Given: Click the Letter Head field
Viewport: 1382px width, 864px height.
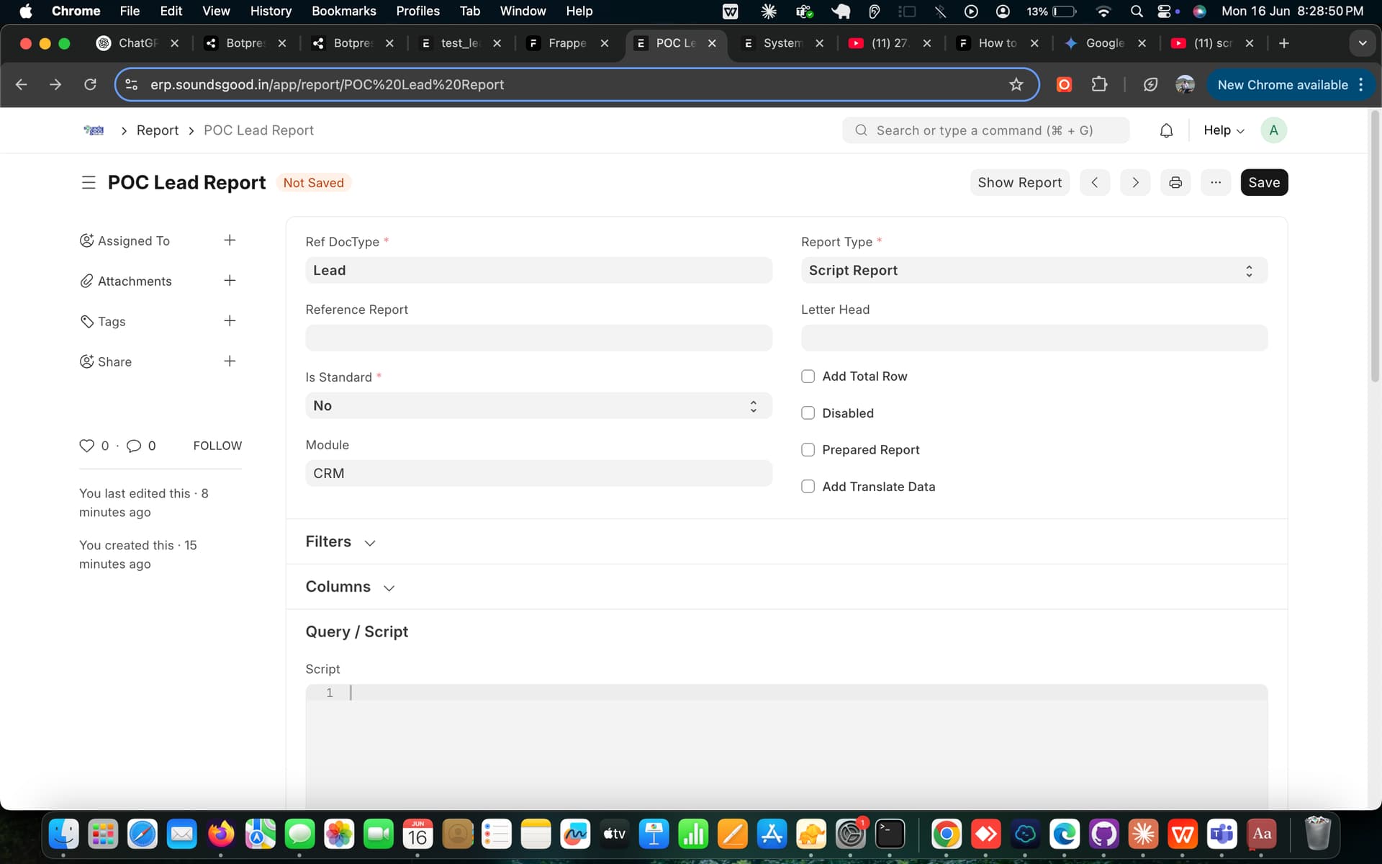Looking at the screenshot, I should [1034, 338].
